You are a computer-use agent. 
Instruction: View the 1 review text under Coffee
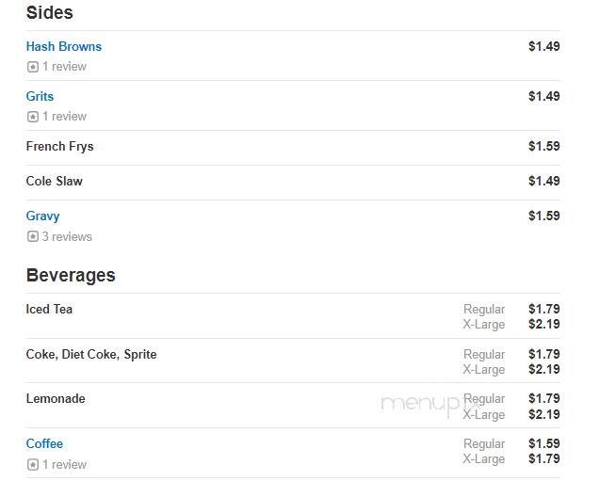coord(64,465)
